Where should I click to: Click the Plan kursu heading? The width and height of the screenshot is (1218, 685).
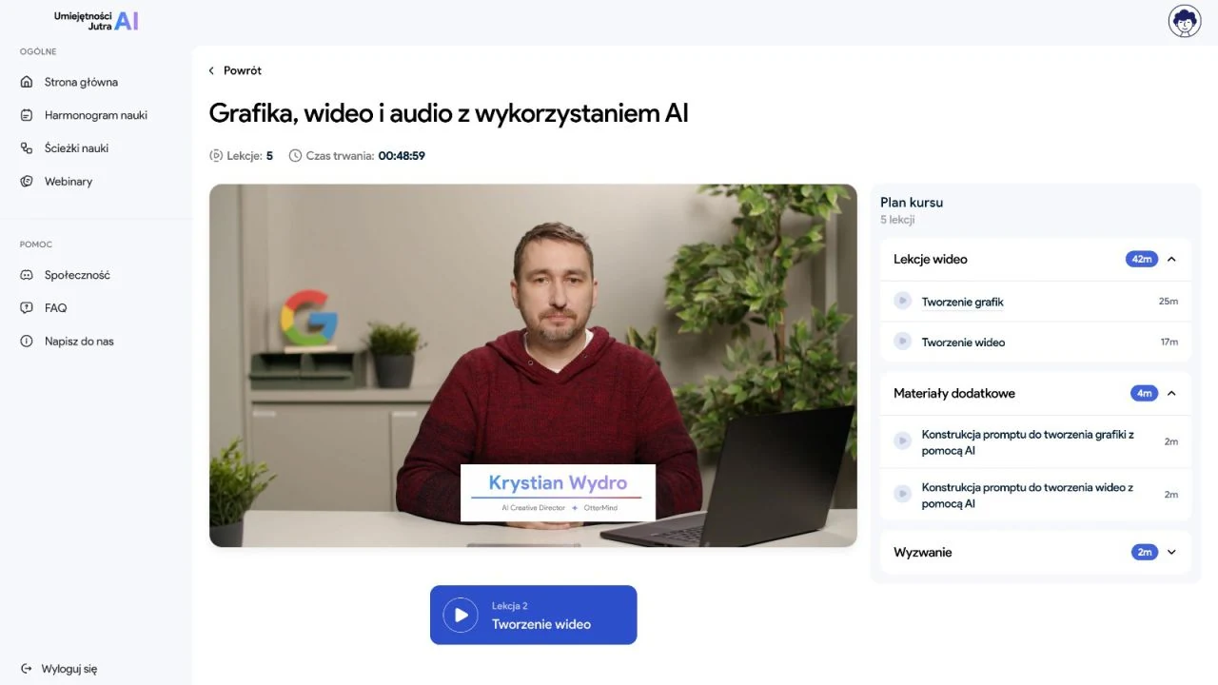click(x=912, y=202)
